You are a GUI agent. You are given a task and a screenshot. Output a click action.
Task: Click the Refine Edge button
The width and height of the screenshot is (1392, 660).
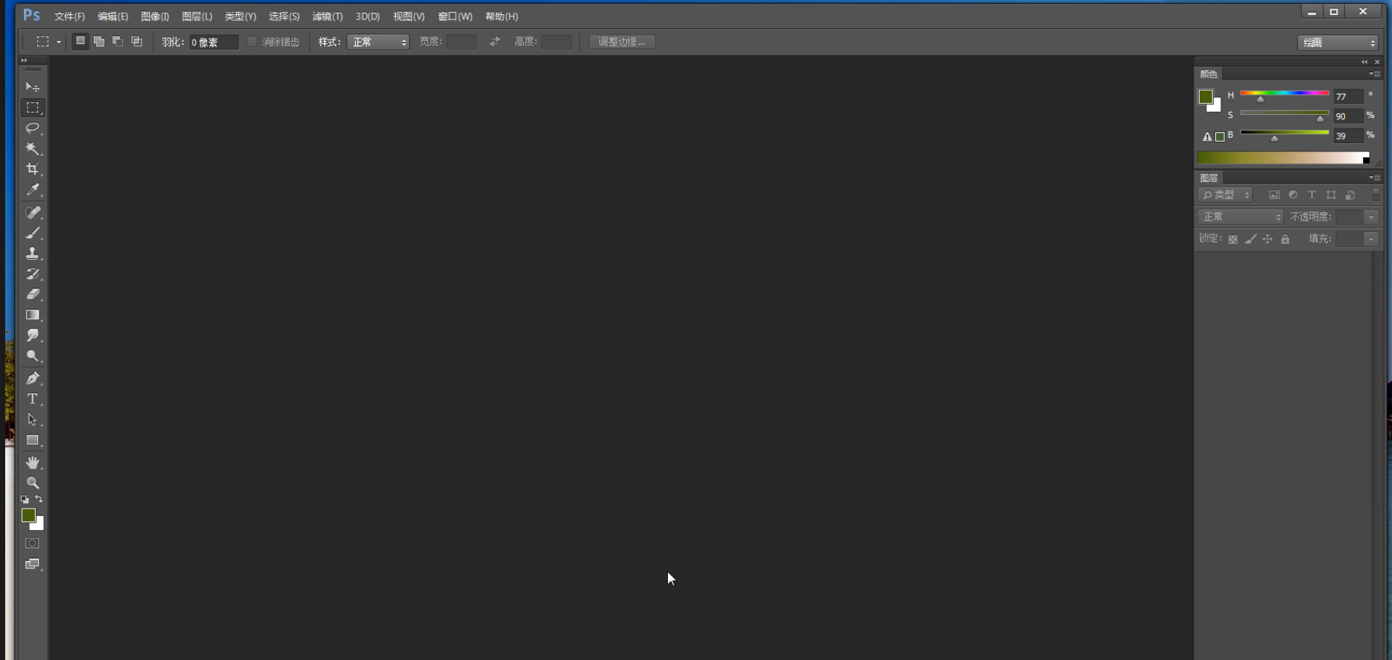pyautogui.click(x=622, y=42)
